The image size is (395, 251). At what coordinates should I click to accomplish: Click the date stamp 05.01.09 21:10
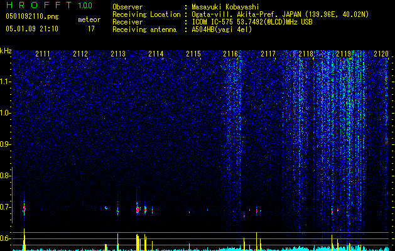tap(32, 29)
